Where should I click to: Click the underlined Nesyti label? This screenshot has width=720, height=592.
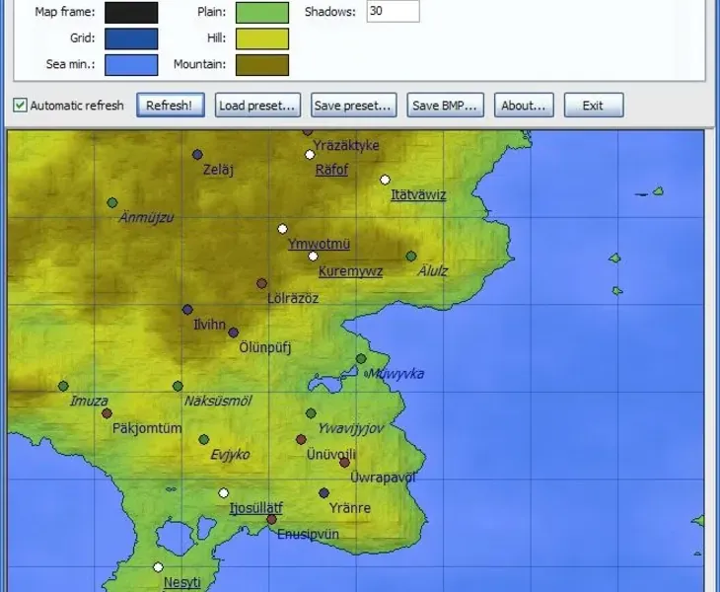(x=182, y=582)
